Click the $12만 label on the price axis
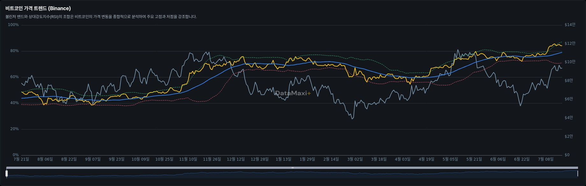The width and height of the screenshot is (586, 186). (x=570, y=43)
